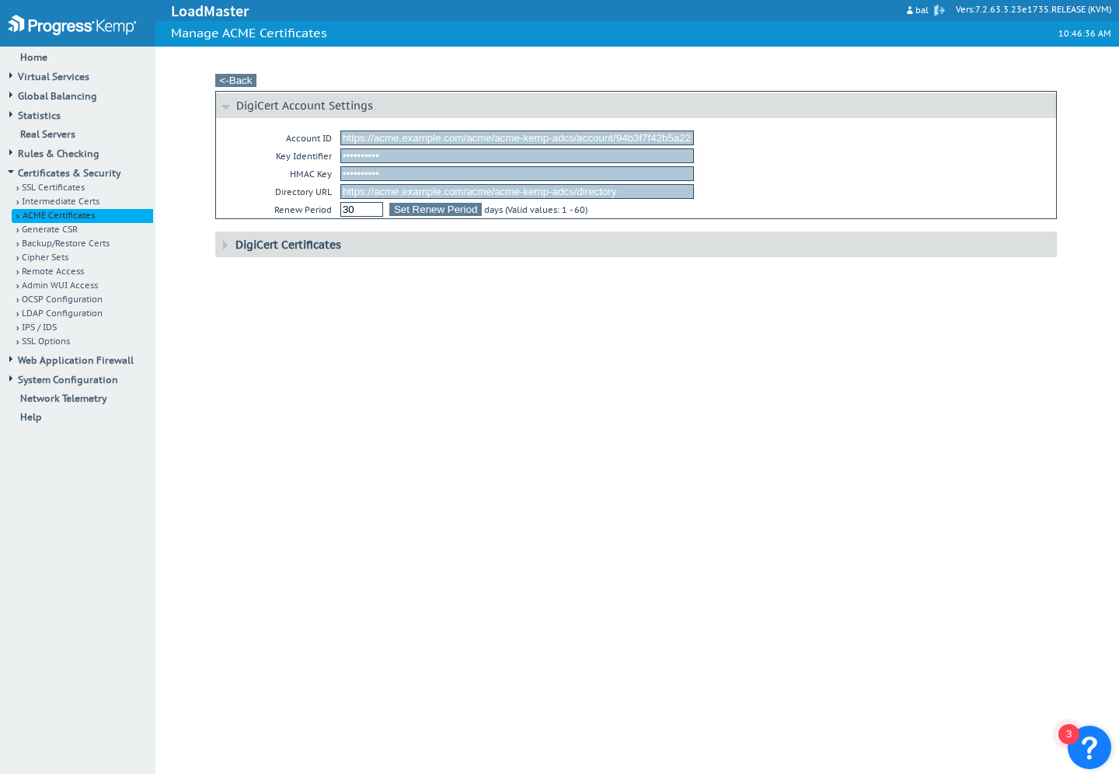
Task: Open the Help menu item
Action: click(31, 417)
